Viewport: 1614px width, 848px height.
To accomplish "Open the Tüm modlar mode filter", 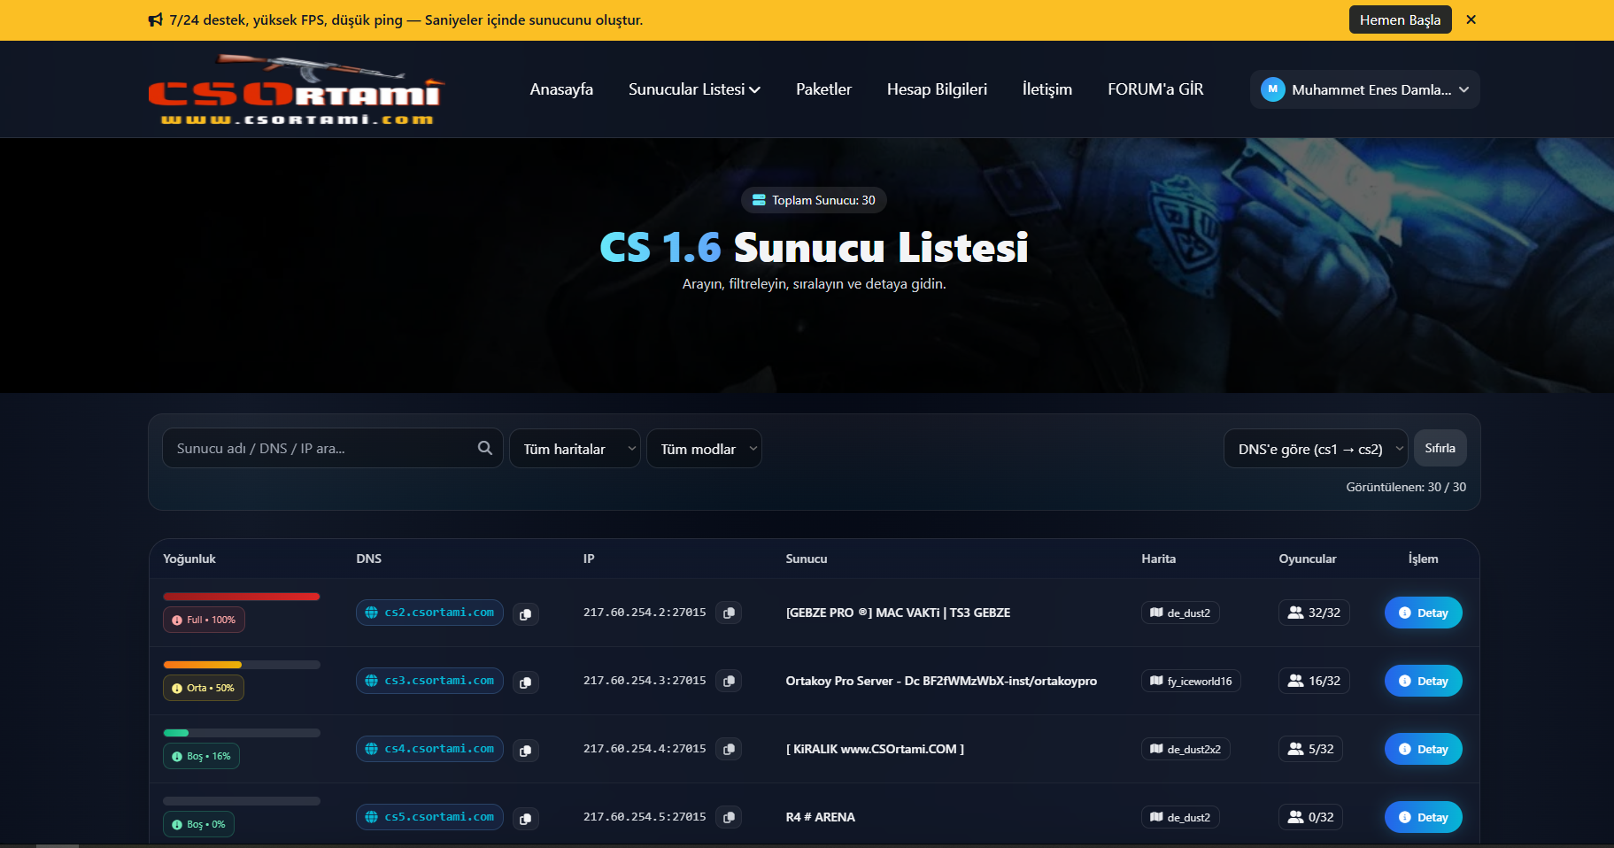I will click(x=704, y=449).
